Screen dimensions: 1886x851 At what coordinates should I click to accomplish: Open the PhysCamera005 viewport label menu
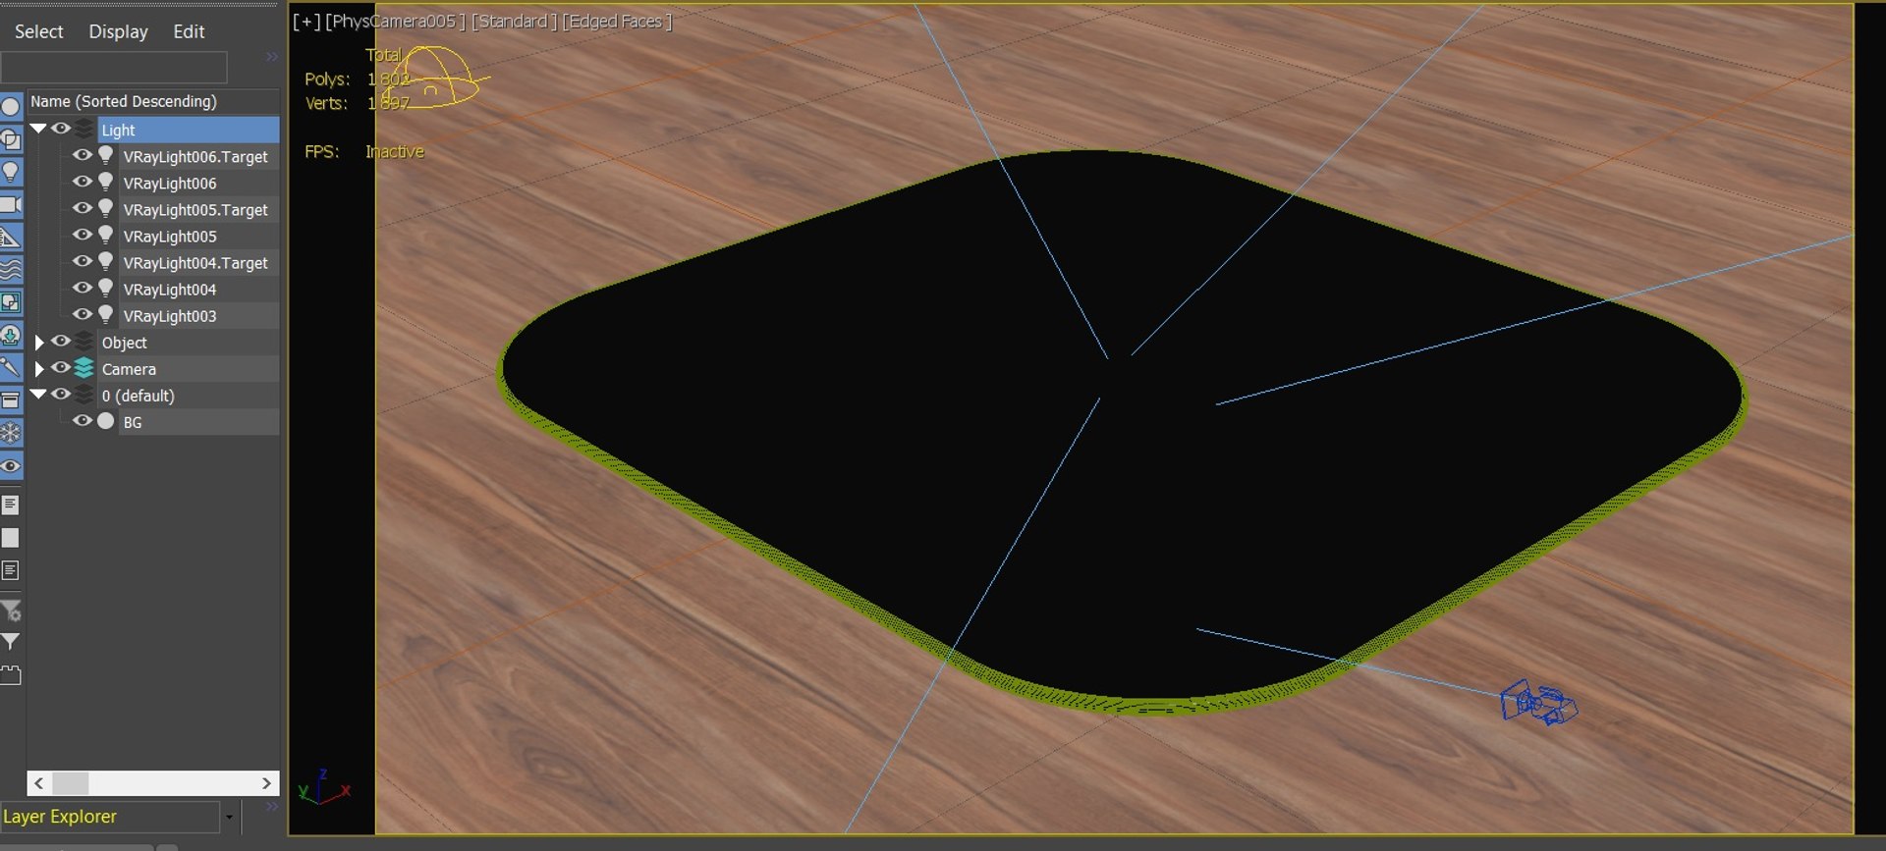pyautogui.click(x=395, y=21)
